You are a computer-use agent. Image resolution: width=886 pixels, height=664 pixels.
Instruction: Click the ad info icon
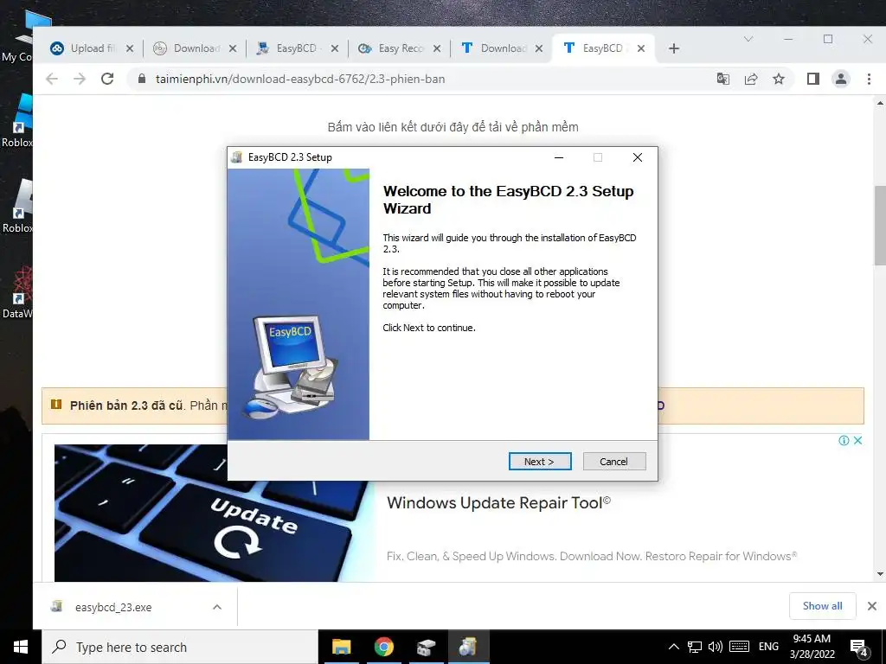point(844,440)
